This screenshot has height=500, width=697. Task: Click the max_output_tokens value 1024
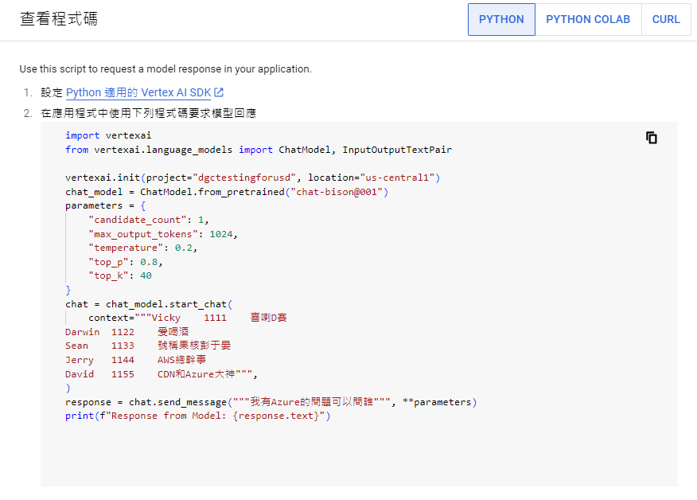(224, 234)
